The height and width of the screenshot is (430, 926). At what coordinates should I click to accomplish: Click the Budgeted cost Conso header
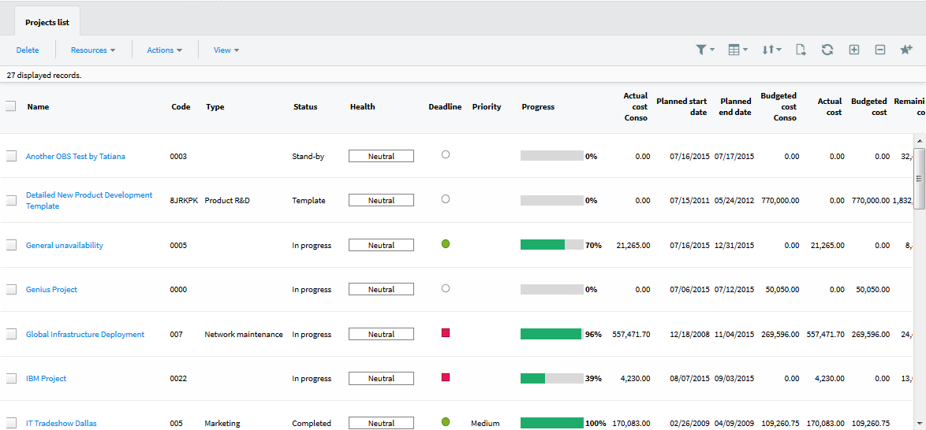pos(779,107)
